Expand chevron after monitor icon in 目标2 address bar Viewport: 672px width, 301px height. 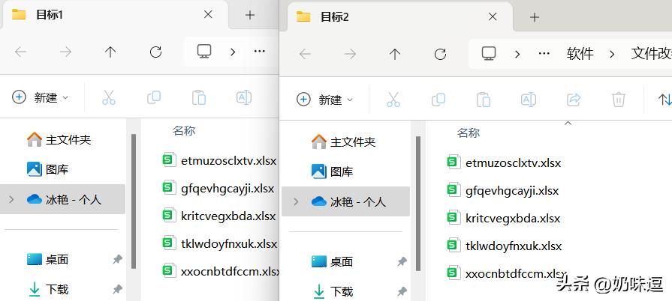tap(517, 54)
